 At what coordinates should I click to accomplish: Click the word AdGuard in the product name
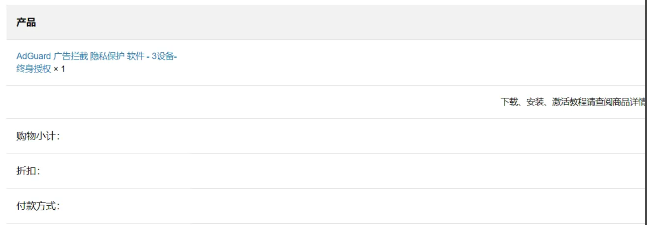33,56
